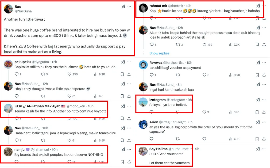Bookmark Arion's big corpo reply

point(257,139)
